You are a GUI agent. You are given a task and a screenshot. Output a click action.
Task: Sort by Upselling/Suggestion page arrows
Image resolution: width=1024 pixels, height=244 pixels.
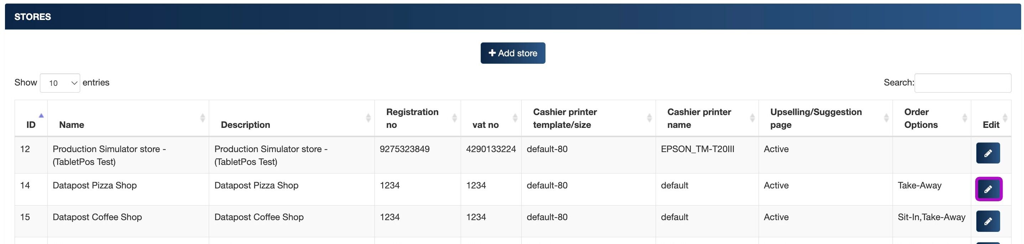[886, 118]
